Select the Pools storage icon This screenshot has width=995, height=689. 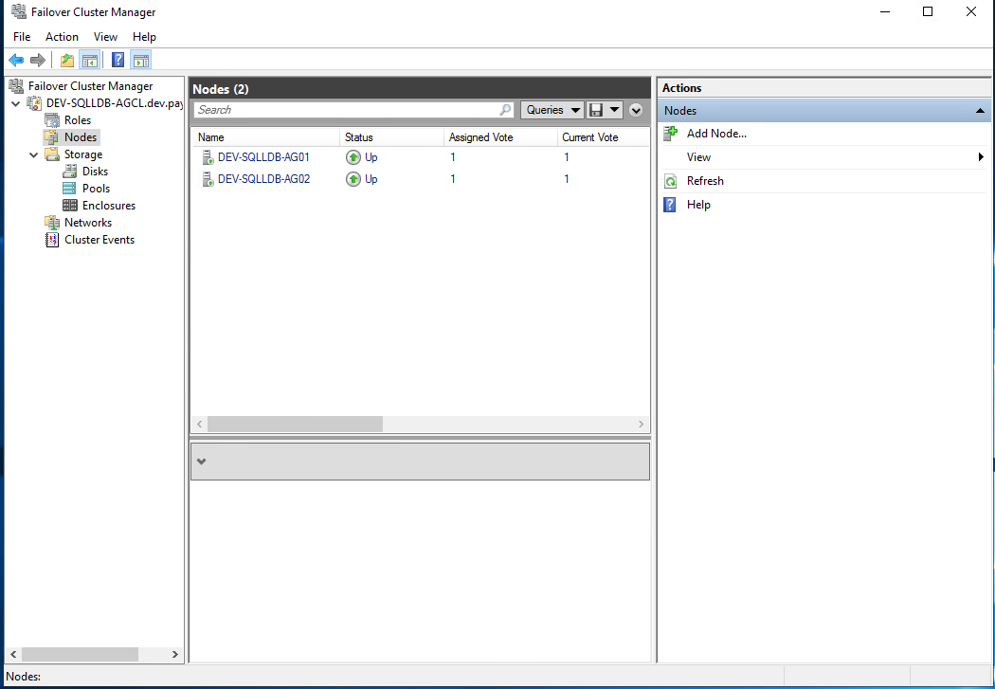(70, 188)
